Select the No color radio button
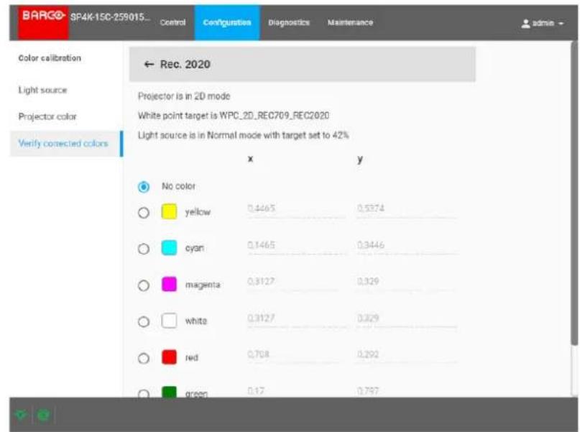The width and height of the screenshot is (580, 432). 144,187
